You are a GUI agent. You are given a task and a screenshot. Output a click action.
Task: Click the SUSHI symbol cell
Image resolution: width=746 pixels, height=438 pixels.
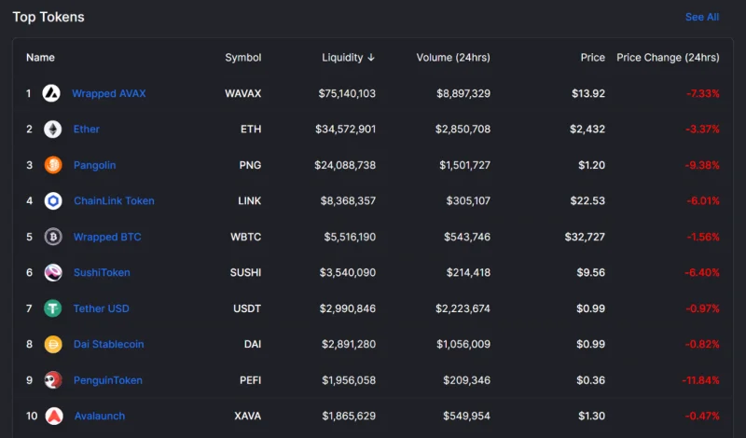(x=245, y=272)
